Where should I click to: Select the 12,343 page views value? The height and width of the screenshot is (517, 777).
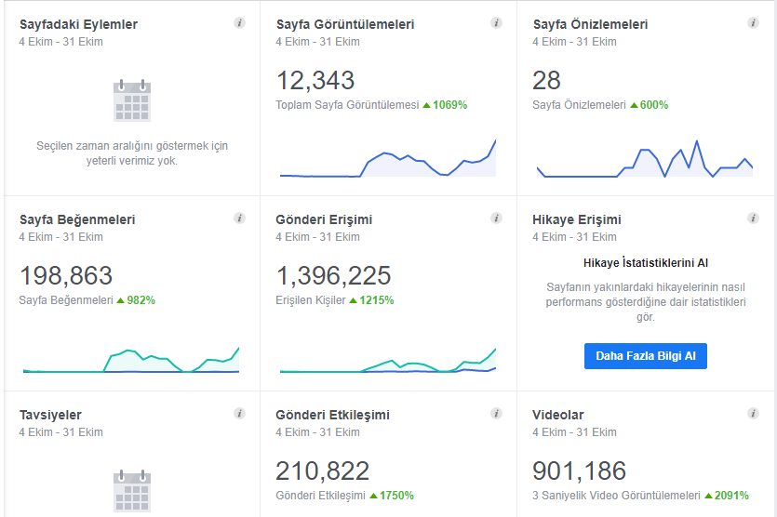(315, 80)
